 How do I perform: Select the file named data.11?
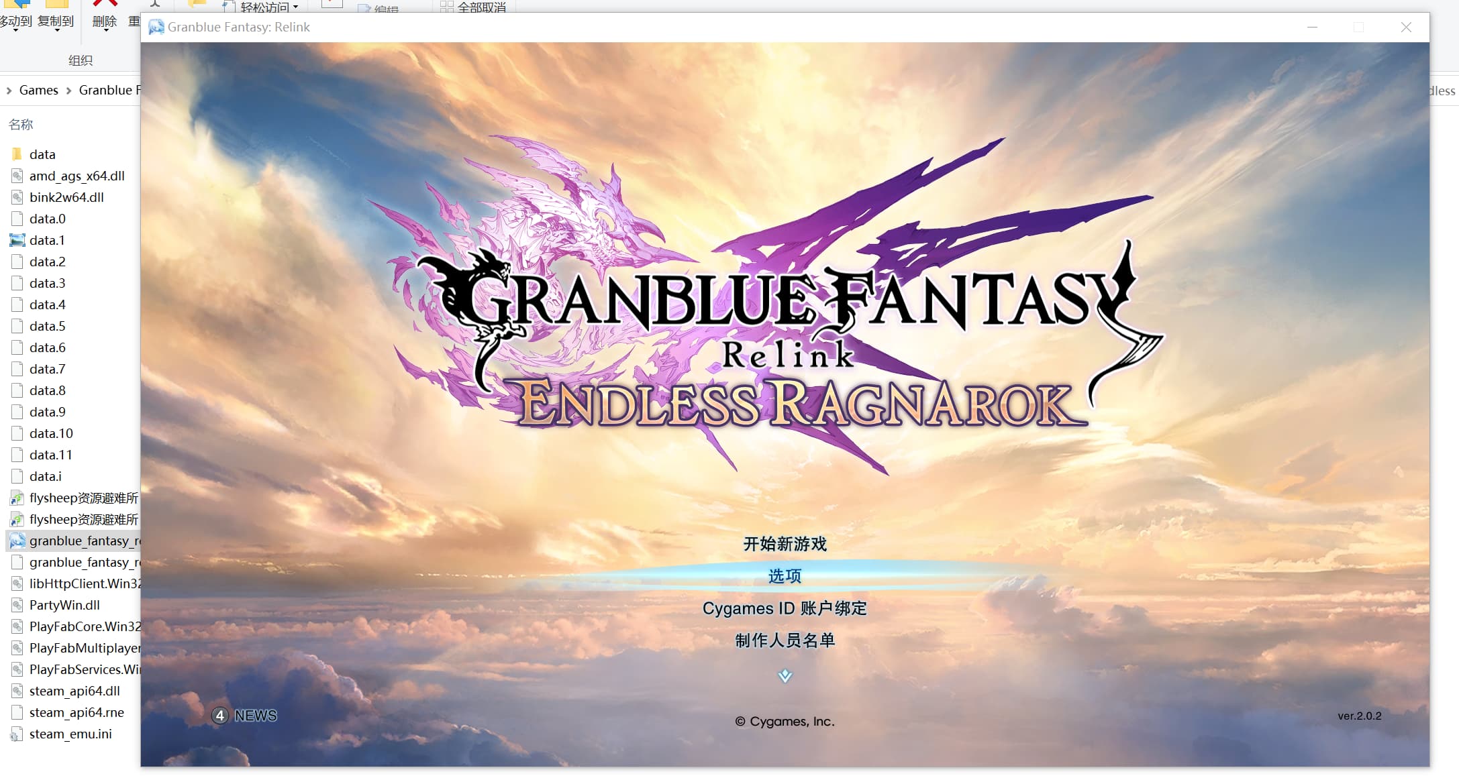click(51, 455)
